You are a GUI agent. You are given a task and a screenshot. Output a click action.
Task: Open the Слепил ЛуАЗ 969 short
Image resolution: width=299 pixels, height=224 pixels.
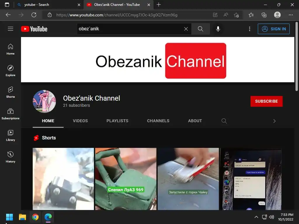(x=126, y=179)
